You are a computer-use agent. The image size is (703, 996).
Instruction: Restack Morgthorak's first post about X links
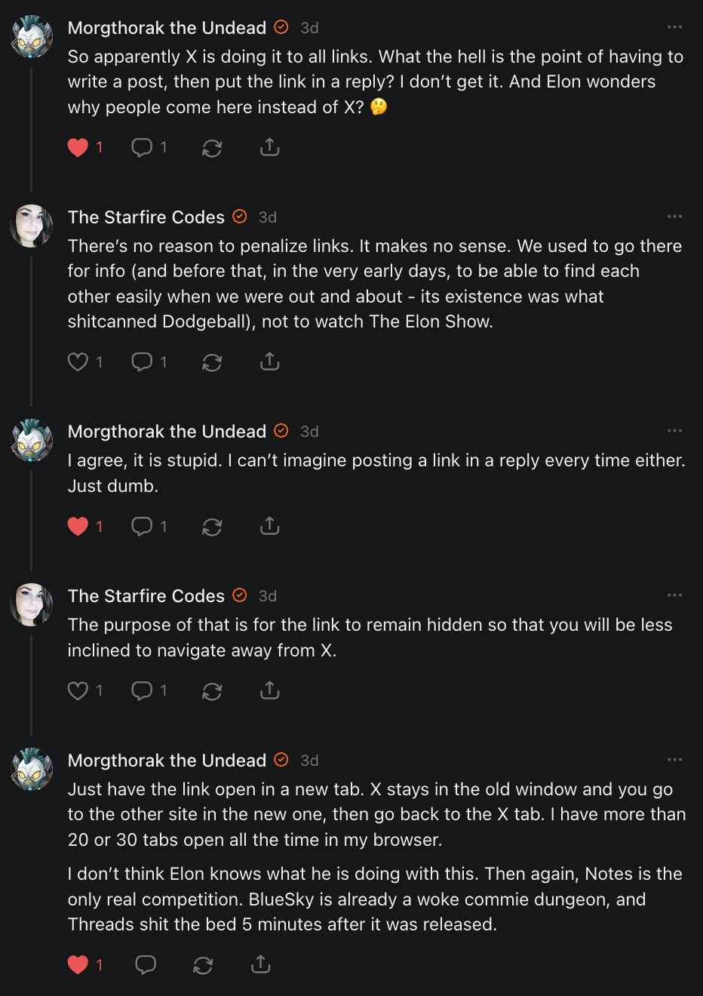tap(212, 147)
